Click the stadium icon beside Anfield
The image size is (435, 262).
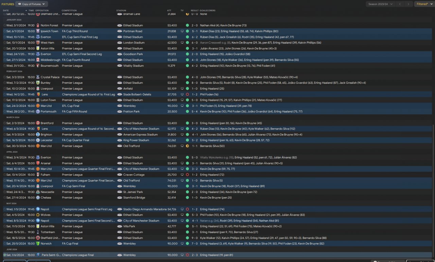pyautogui.click(x=120, y=89)
